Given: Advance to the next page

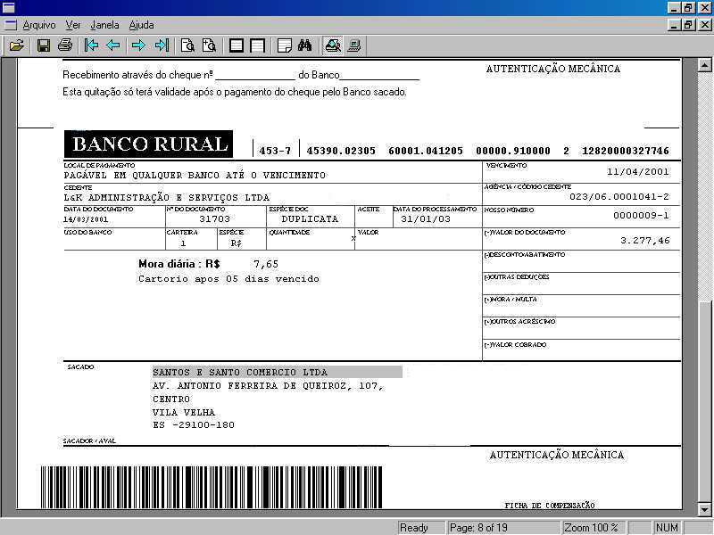Looking at the screenshot, I should point(139,45).
